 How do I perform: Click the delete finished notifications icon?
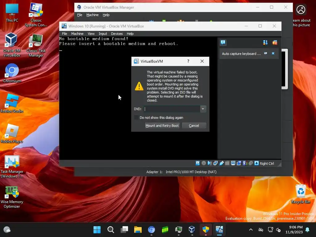274,43
